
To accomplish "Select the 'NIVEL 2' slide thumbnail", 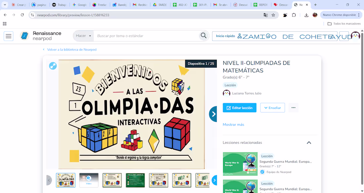I will pos(182,180).
